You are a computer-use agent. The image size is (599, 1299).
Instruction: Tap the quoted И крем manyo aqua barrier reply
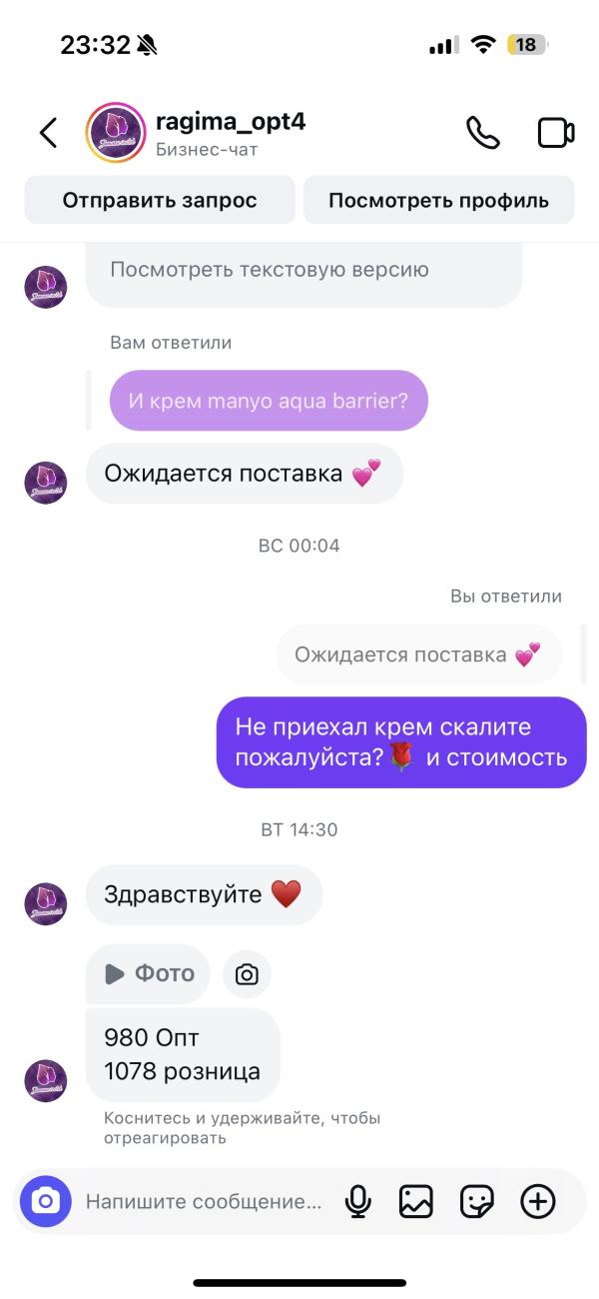point(269,401)
